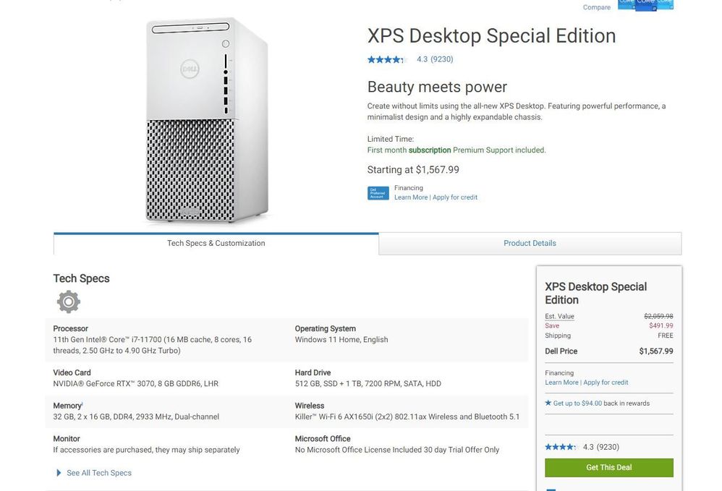Click Apply for credit in the price card
This screenshot has width=722, height=491.
pos(606,383)
